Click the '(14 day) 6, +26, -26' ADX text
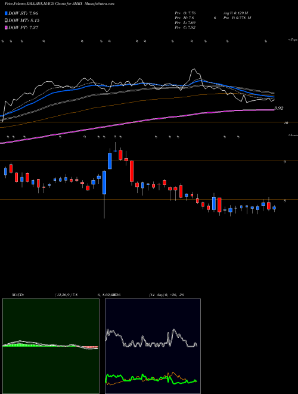The image size is (298, 394). 166,295
